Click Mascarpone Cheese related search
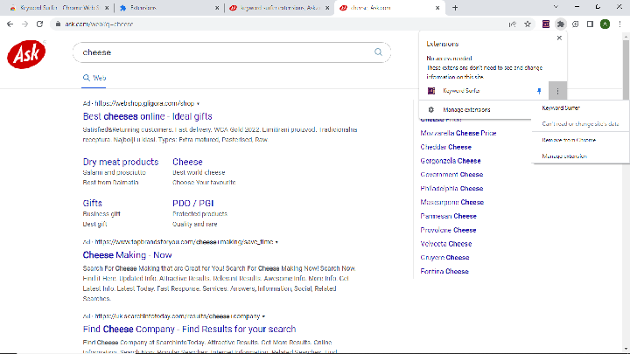Viewport: 630px width, 354px height. (452, 202)
